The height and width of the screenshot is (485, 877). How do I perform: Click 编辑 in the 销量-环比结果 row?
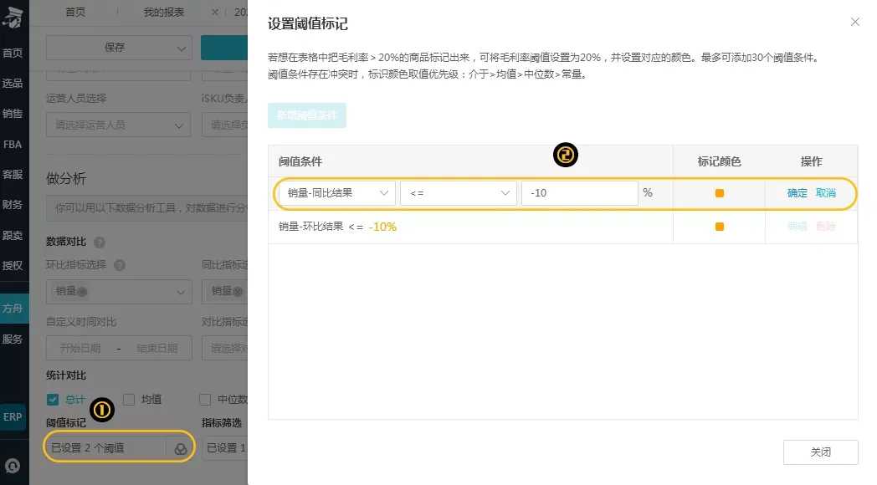tap(797, 227)
